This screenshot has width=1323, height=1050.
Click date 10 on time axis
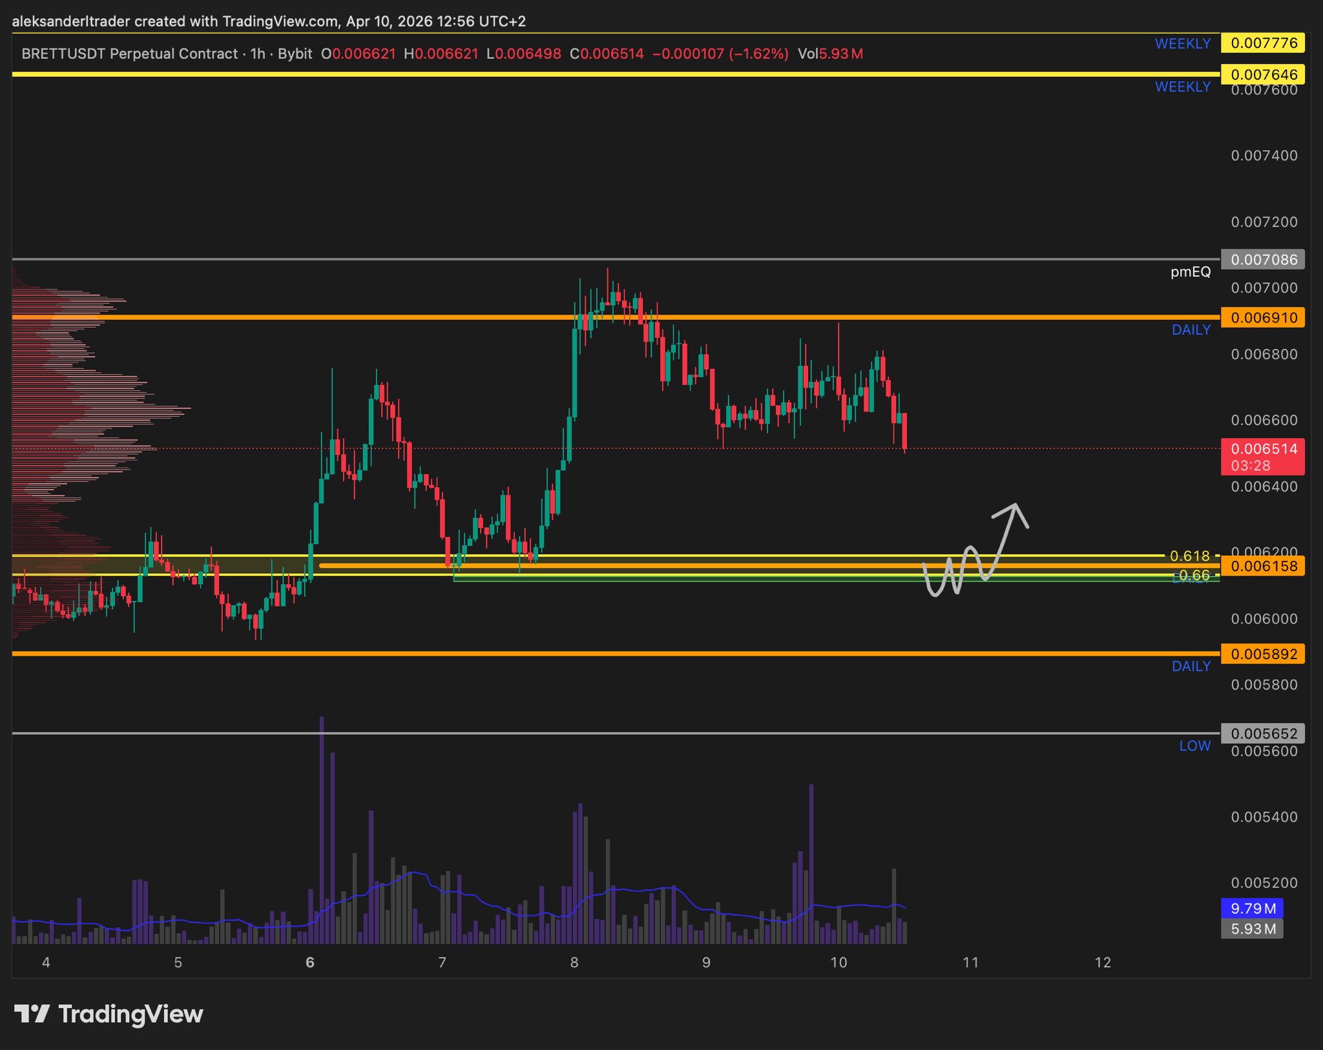point(838,962)
